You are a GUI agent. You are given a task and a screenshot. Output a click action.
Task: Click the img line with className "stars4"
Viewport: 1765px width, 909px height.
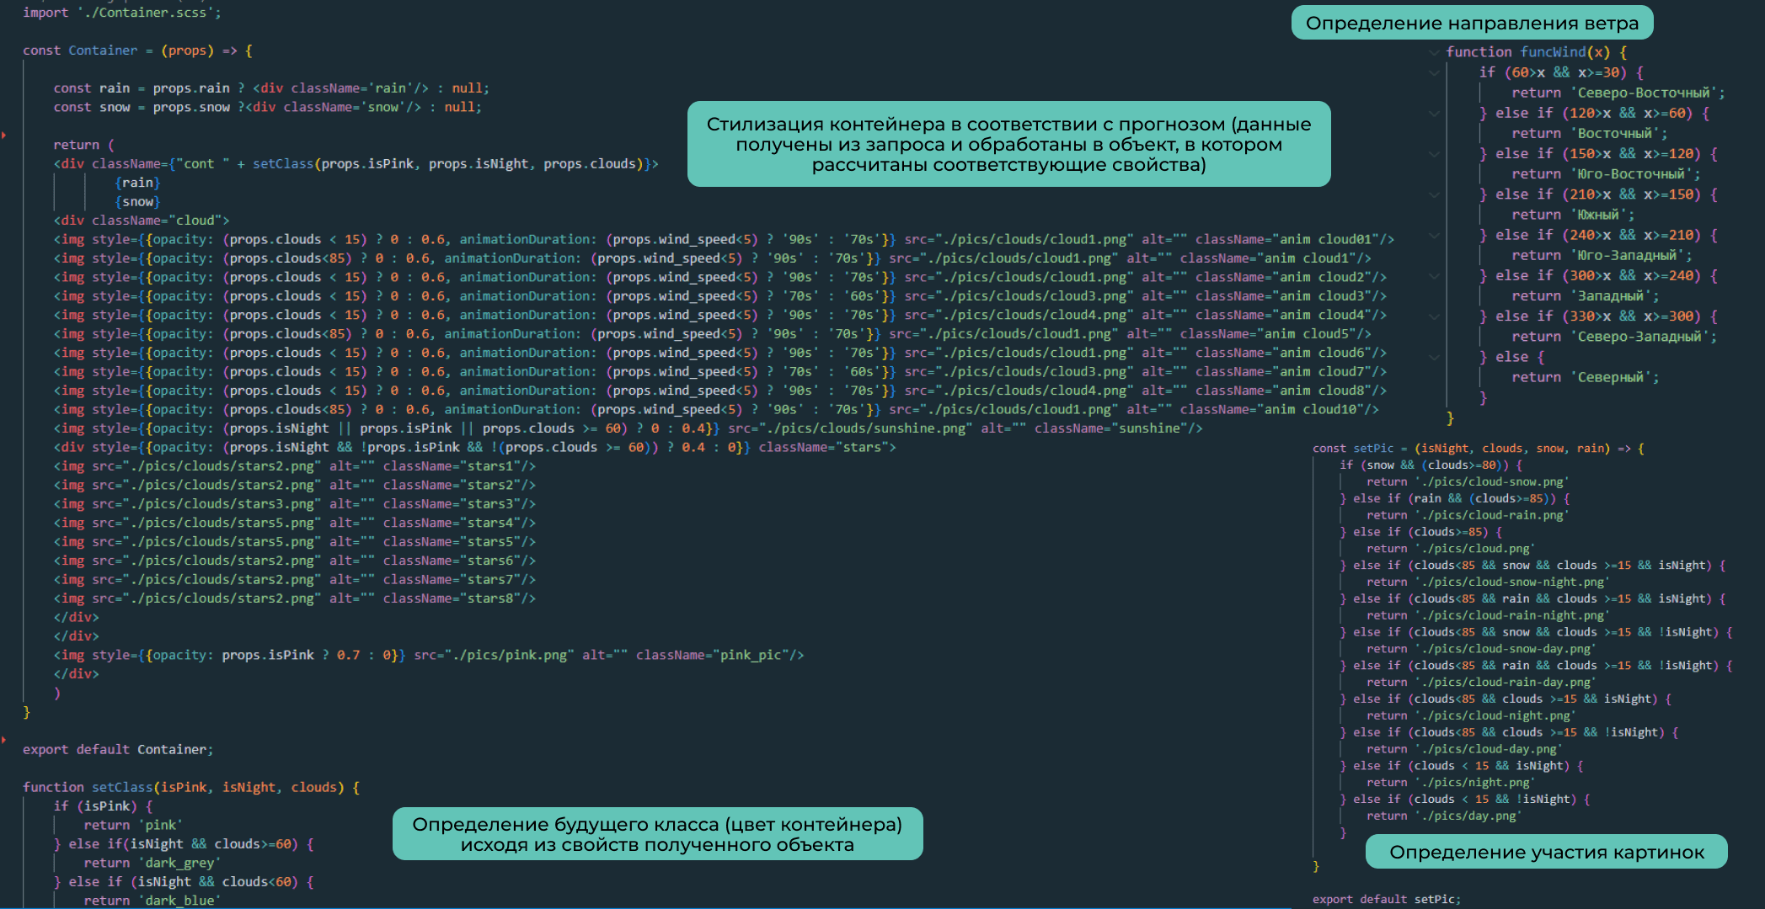tap(295, 523)
